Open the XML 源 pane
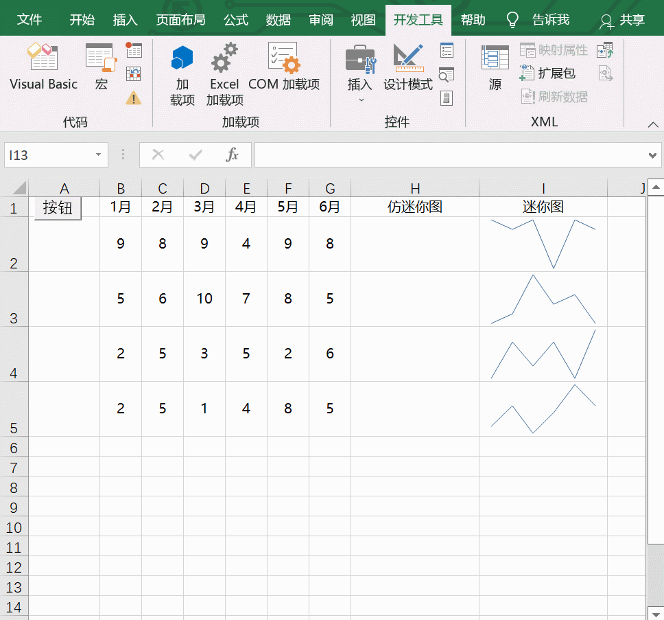The height and width of the screenshot is (620, 664). click(x=495, y=67)
